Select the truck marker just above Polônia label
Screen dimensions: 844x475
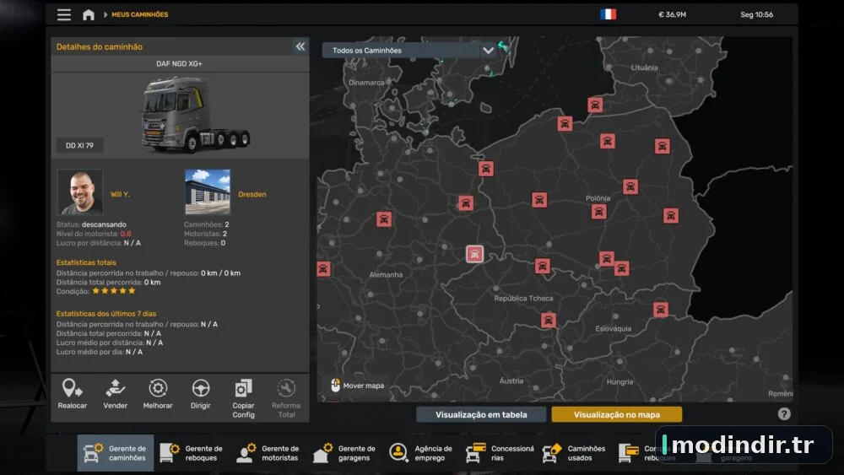click(x=630, y=186)
